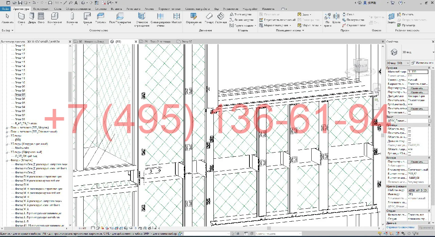Switch to the Конструкция ribbon tab
This screenshot has width=435, height=237.
click(41, 9)
